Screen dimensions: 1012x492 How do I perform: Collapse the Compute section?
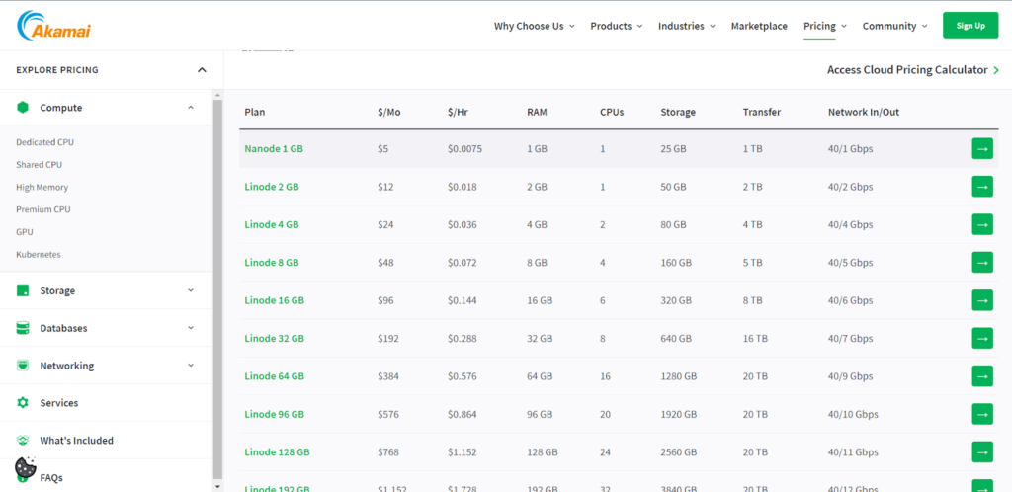191,108
